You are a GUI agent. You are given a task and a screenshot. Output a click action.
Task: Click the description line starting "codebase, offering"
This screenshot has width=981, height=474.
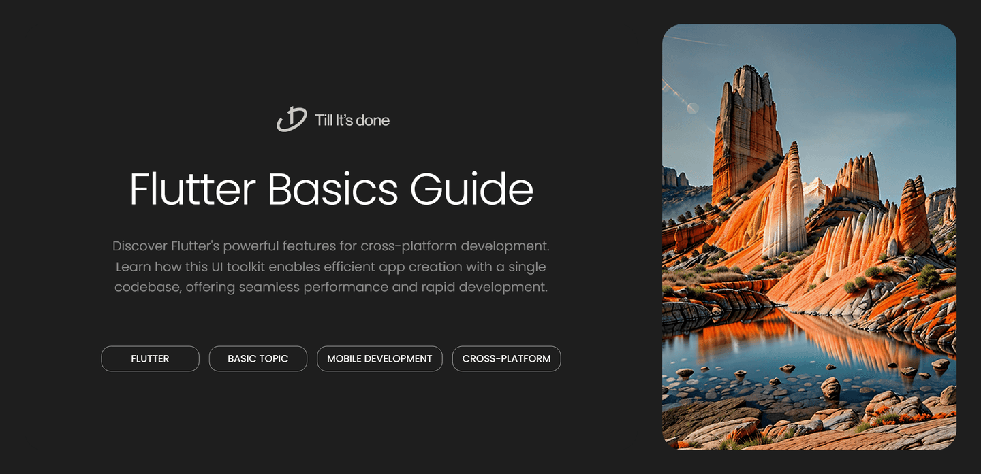point(331,287)
